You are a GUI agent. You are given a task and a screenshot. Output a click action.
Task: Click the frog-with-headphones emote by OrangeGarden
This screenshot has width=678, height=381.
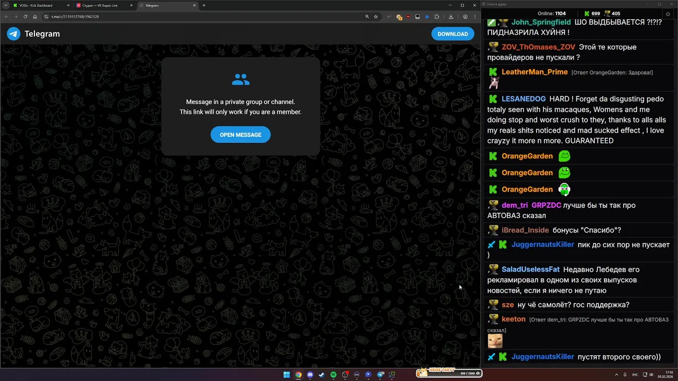coord(564,189)
